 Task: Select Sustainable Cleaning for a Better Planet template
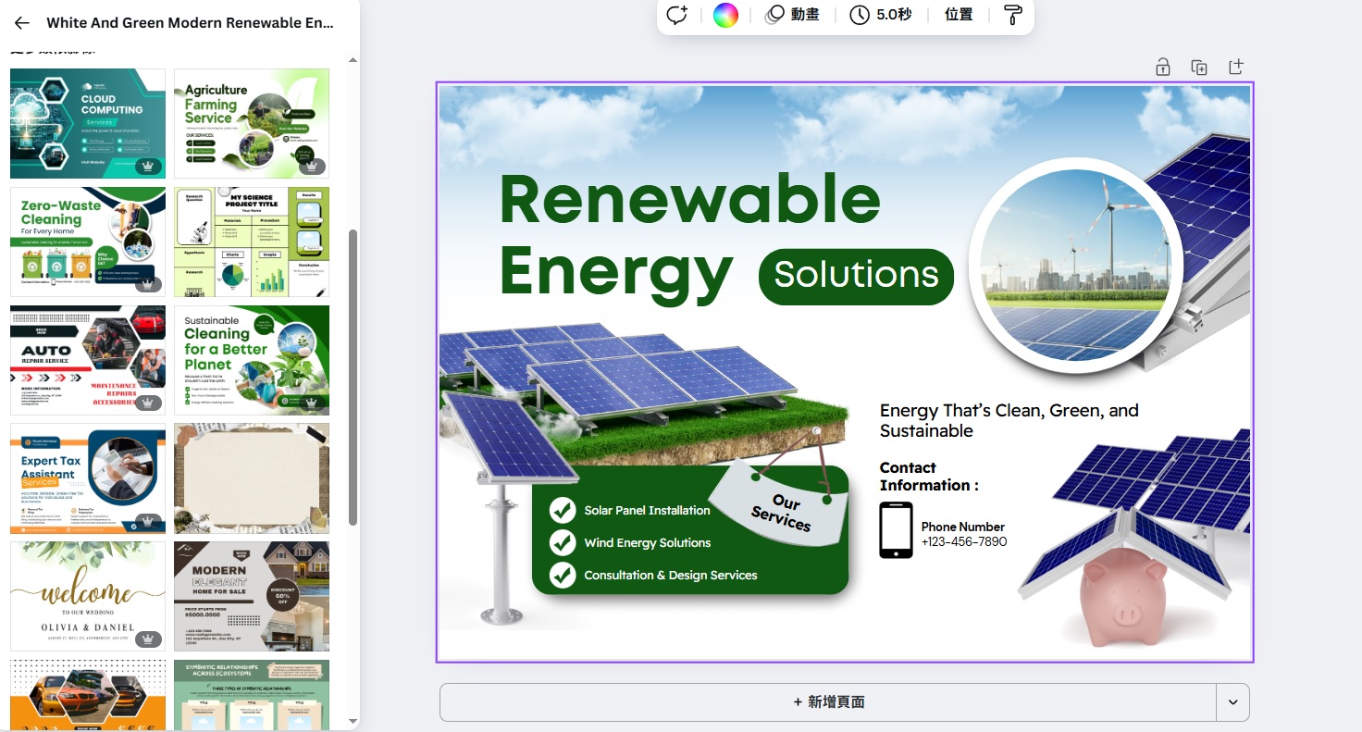tap(252, 360)
